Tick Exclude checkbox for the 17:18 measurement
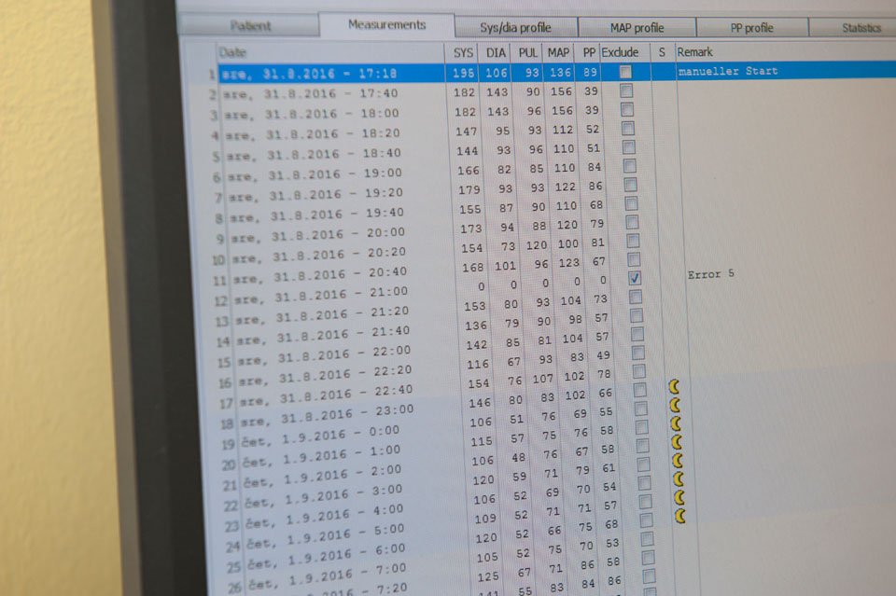 (625, 72)
